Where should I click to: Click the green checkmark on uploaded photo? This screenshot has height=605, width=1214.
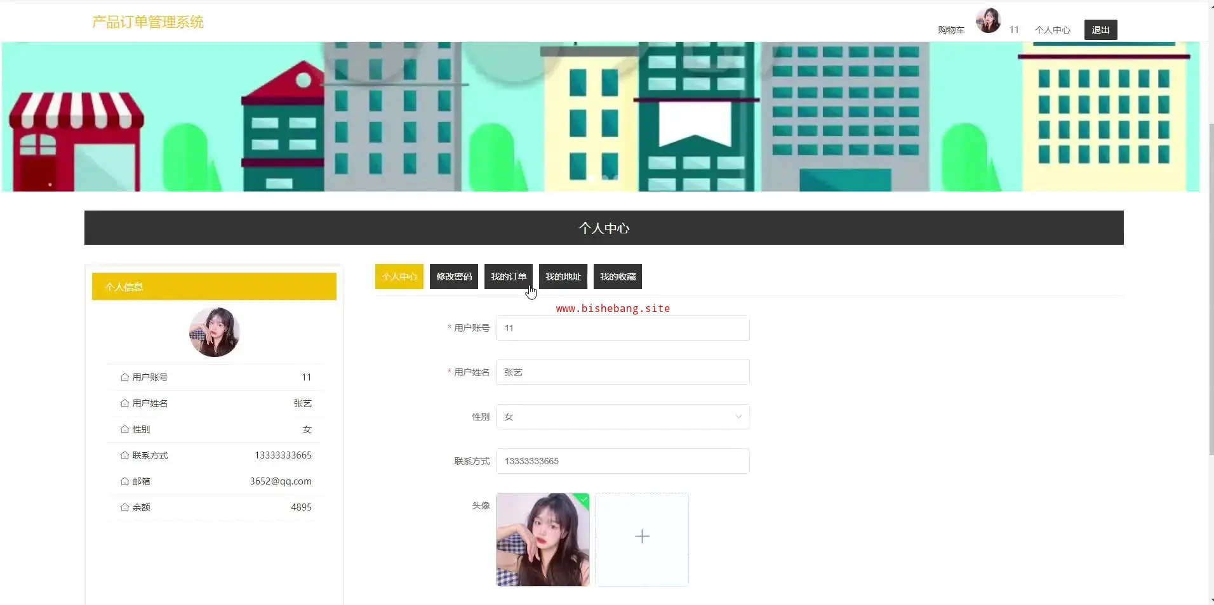(584, 499)
